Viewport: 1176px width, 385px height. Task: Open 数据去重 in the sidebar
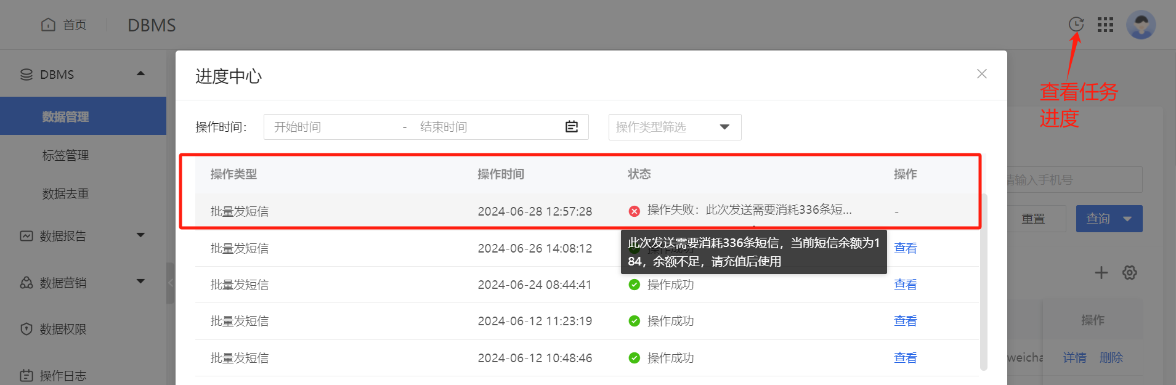pyautogui.click(x=66, y=193)
